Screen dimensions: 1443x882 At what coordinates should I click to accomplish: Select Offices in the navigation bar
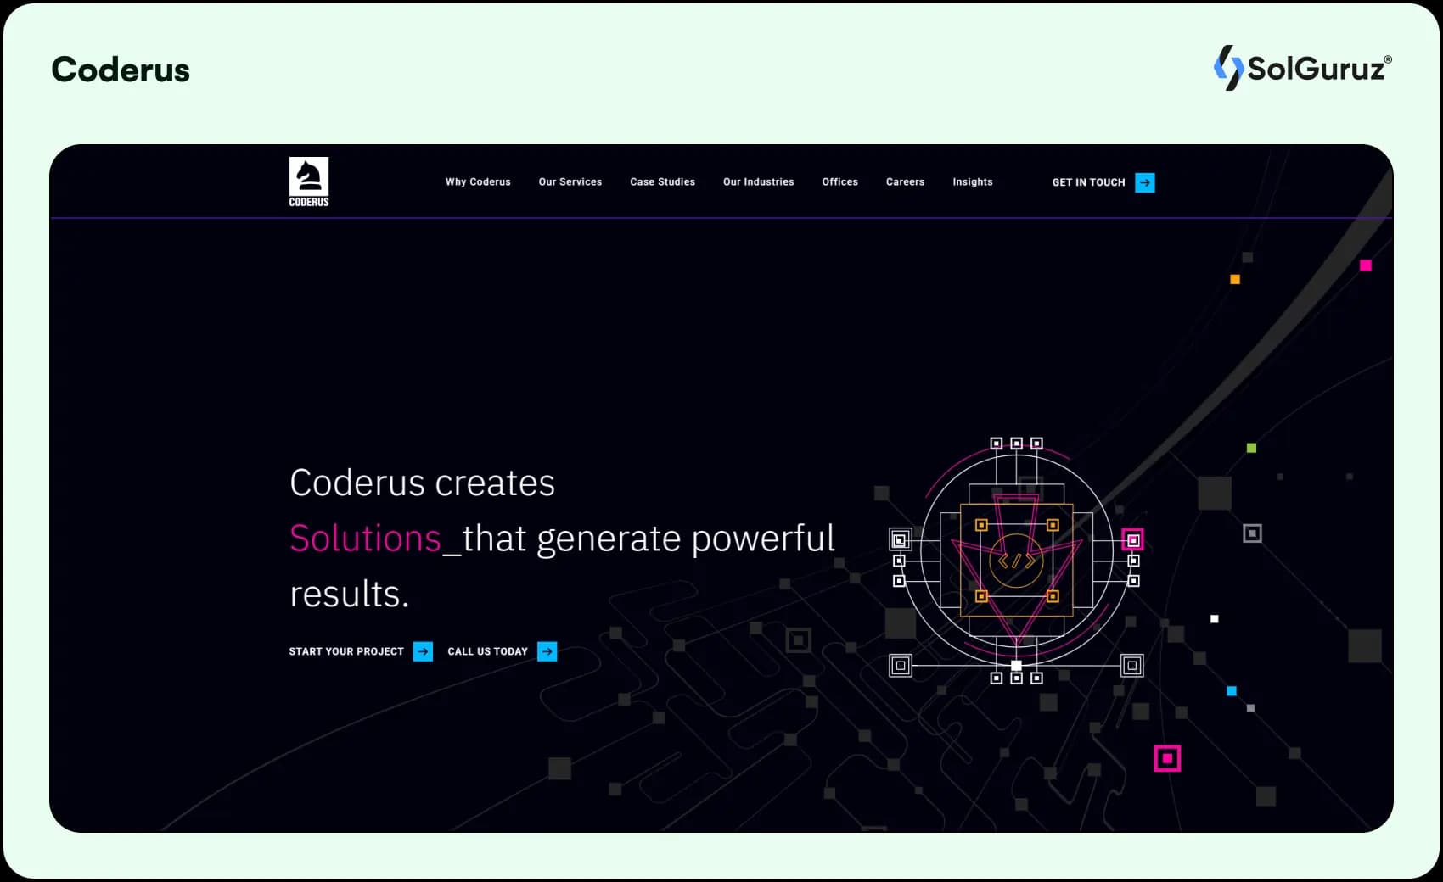tap(839, 182)
